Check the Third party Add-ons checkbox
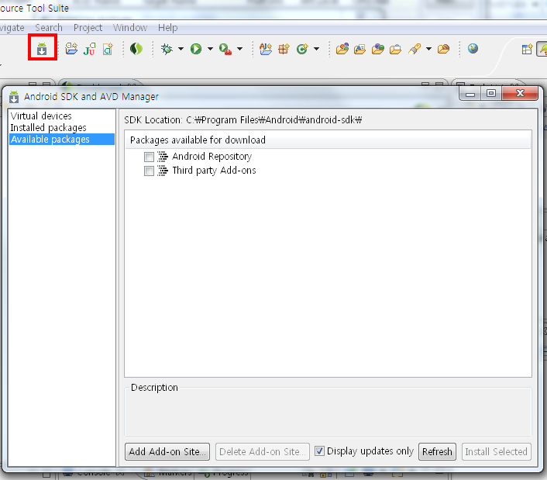The height and width of the screenshot is (480, 547). click(x=149, y=171)
